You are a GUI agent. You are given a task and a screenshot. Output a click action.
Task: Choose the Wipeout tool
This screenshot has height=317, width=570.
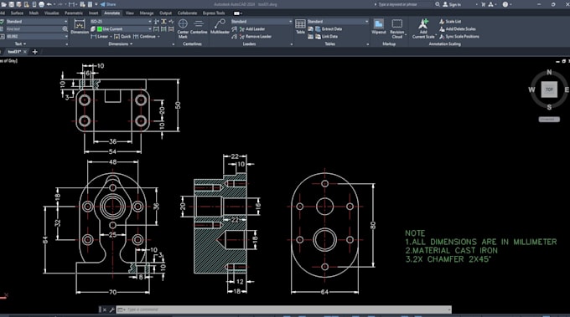pyautogui.click(x=378, y=27)
